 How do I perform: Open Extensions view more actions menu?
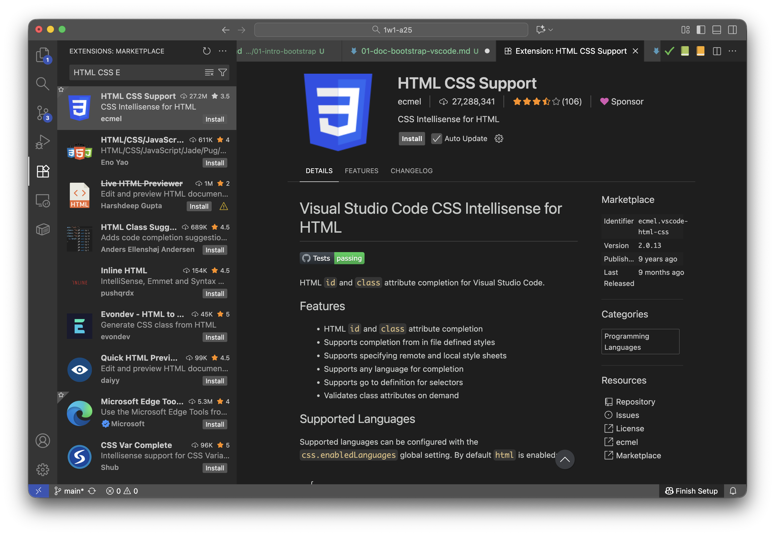coord(223,51)
